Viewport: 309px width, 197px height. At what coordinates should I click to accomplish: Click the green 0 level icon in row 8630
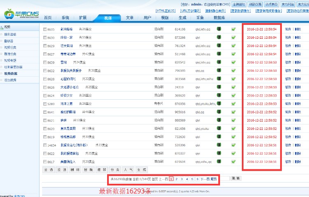(219, 37)
